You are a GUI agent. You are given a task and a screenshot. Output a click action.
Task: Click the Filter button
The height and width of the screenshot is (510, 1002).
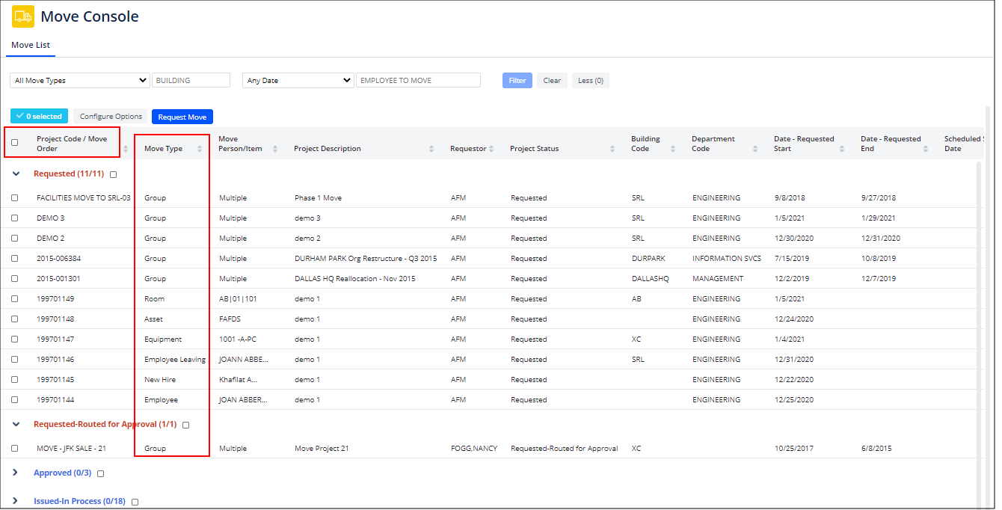tap(517, 81)
